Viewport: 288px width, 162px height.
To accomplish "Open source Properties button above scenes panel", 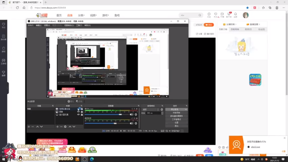I will pos(71,101).
